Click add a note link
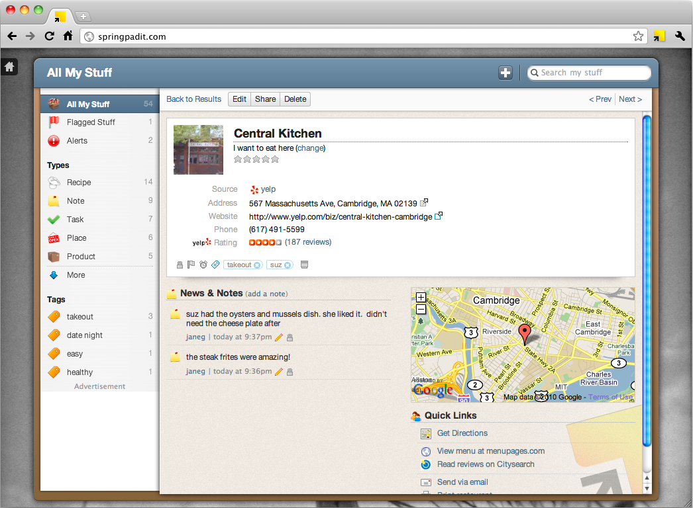The image size is (693, 508). point(266,294)
